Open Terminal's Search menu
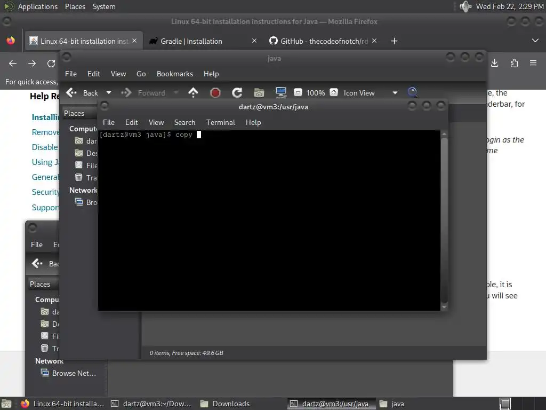Screen dimensions: 546x410 click(x=184, y=122)
